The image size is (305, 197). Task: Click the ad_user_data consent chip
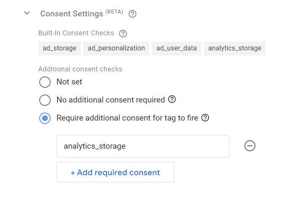(x=176, y=48)
